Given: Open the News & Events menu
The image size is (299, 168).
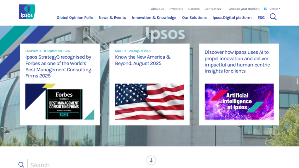Looking at the screenshot, I should [112, 18].
